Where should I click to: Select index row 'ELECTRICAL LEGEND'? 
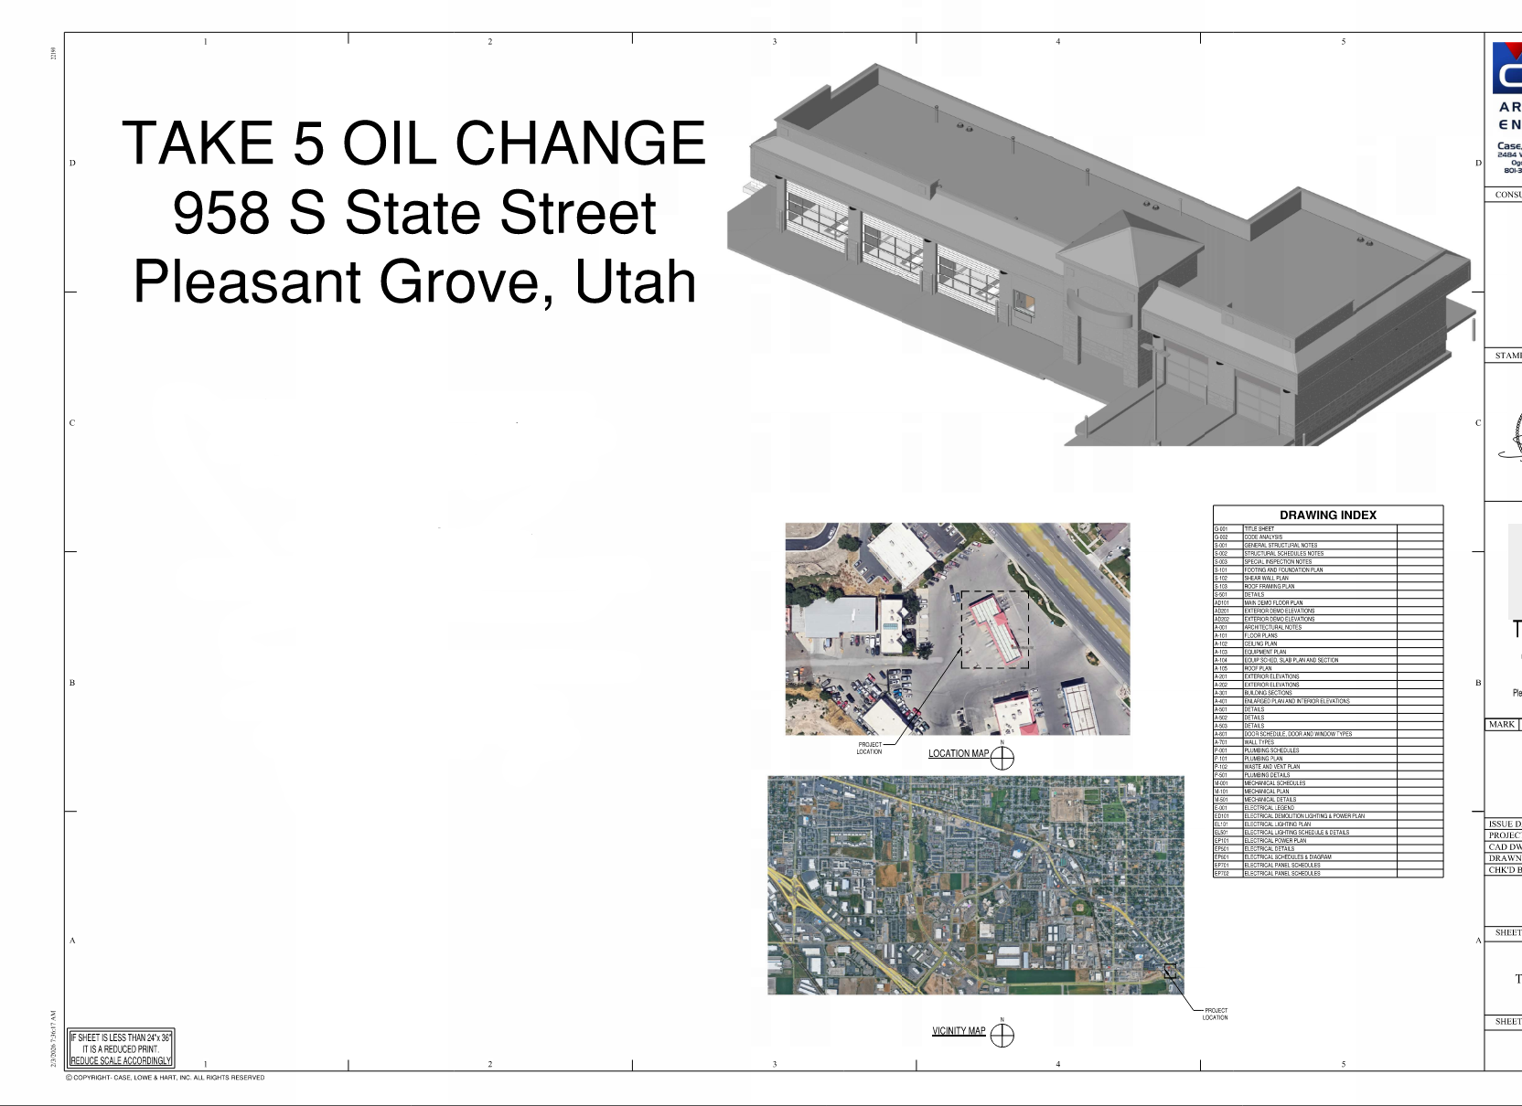coord(1328,808)
